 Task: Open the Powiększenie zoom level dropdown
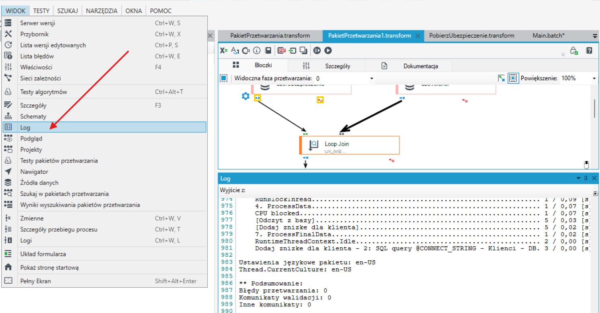[594, 79]
